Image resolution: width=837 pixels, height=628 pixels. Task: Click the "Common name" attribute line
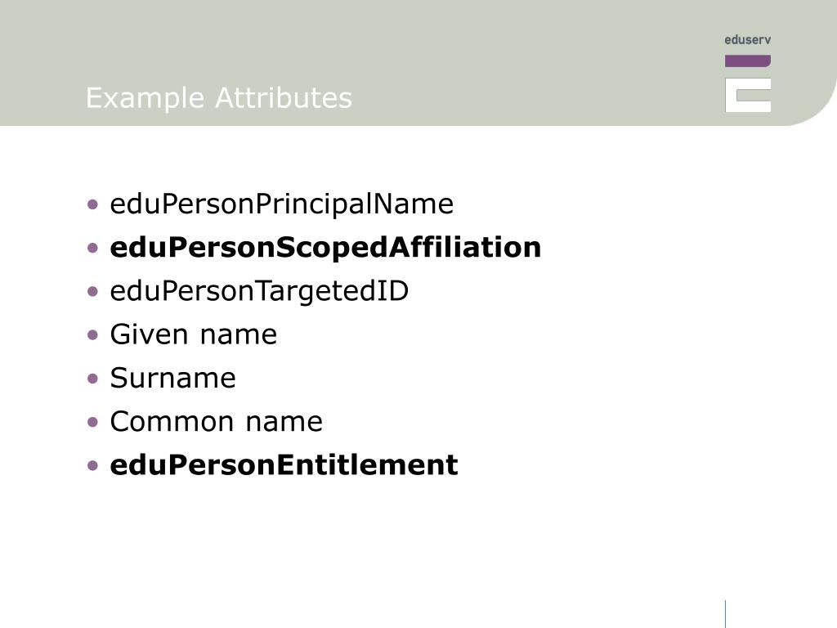217,422
